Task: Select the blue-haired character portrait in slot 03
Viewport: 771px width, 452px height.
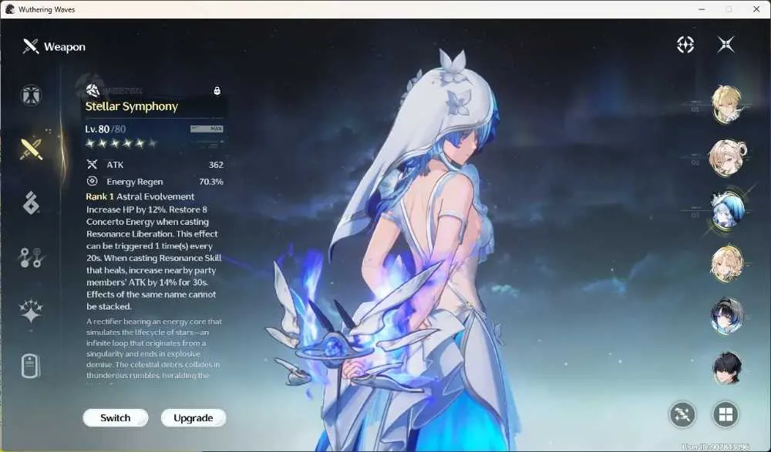Action: click(727, 210)
